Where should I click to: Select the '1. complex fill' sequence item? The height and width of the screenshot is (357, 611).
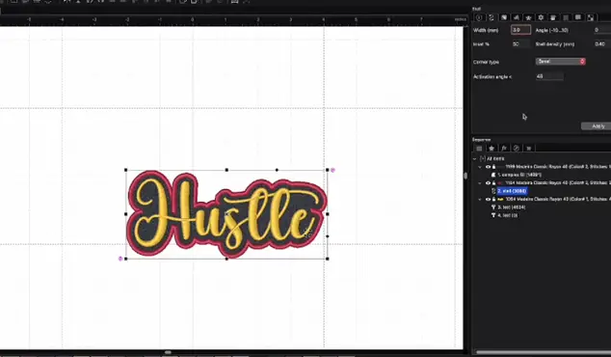[519, 175]
